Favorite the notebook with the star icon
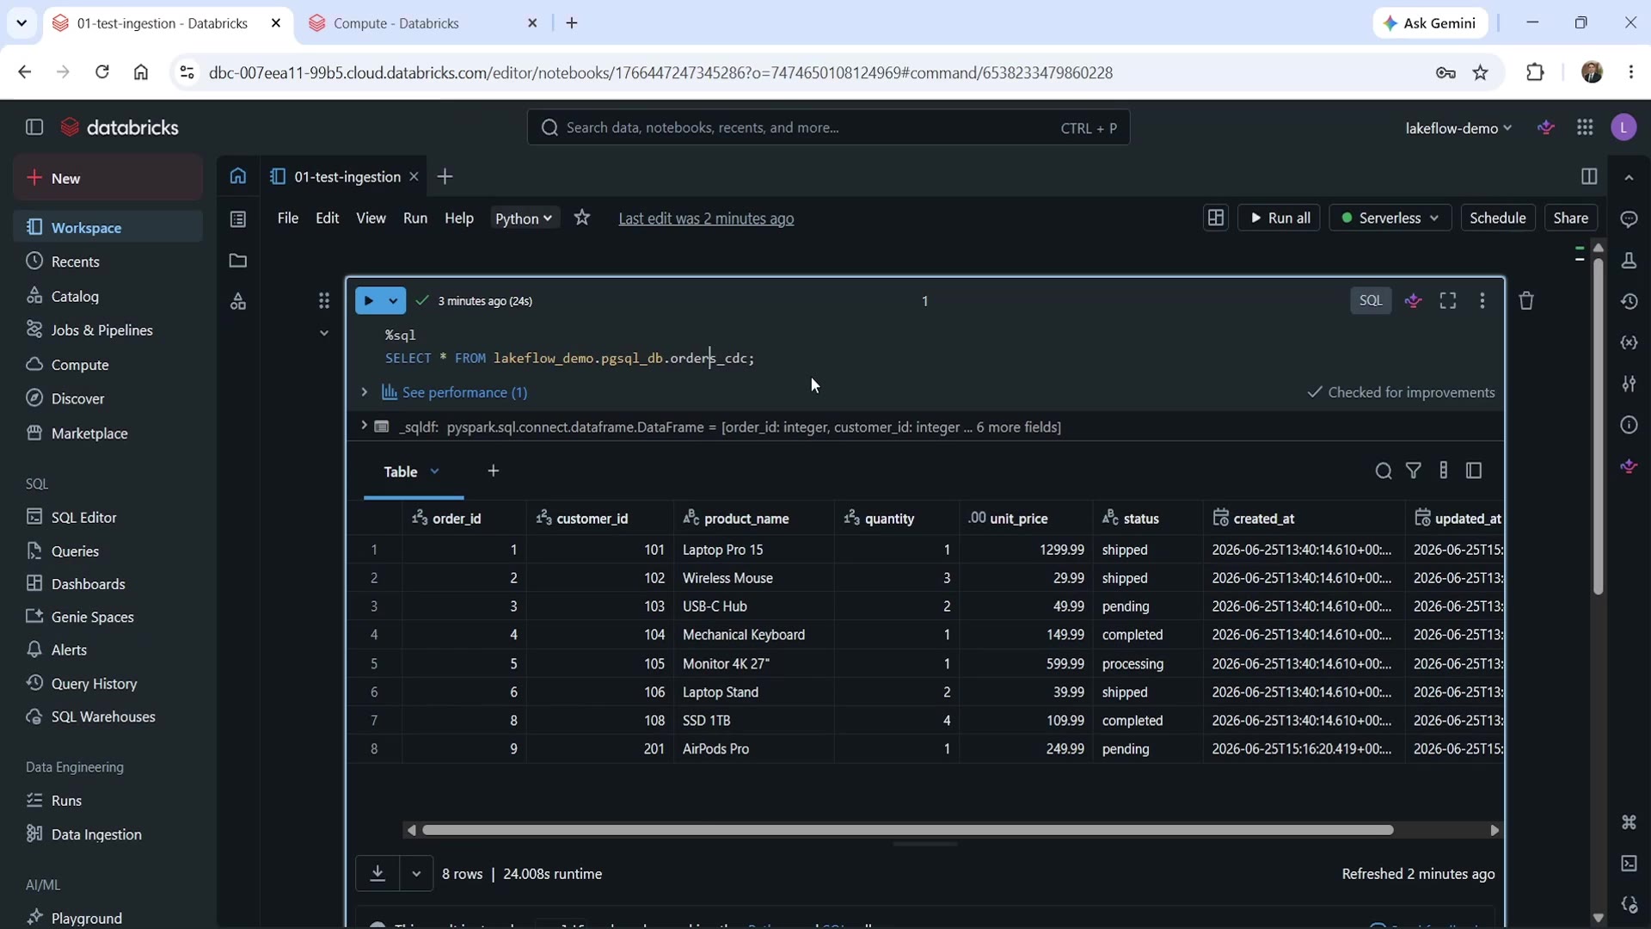Viewport: 1651px width, 929px height. pyautogui.click(x=582, y=218)
